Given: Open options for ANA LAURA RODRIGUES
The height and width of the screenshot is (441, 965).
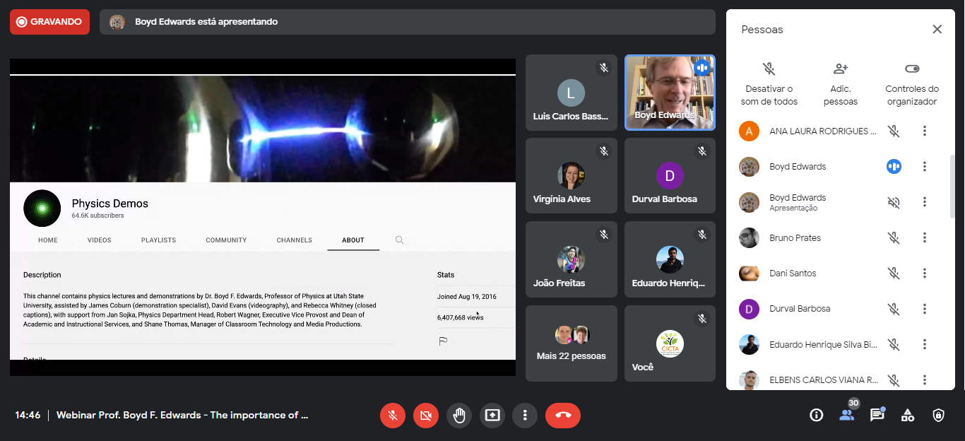Looking at the screenshot, I should click(924, 131).
